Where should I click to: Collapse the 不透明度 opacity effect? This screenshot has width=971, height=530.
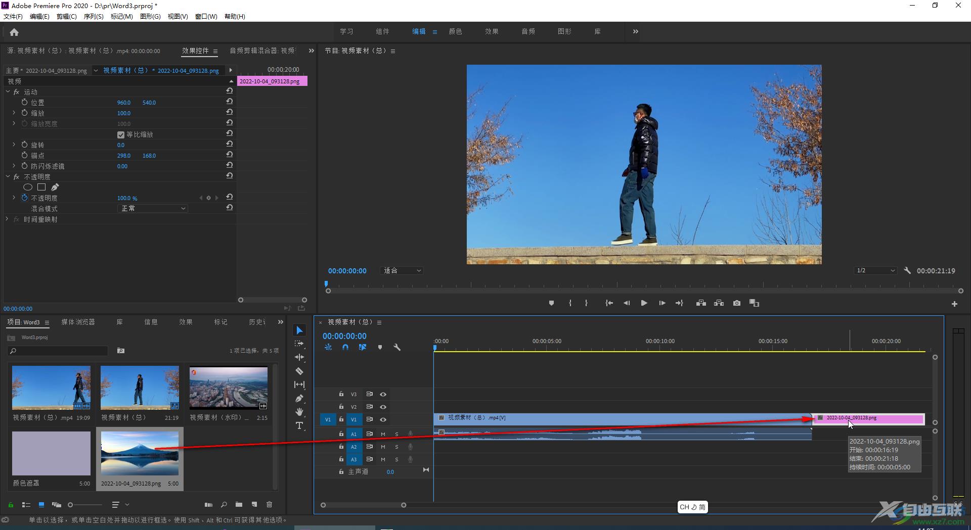8,177
